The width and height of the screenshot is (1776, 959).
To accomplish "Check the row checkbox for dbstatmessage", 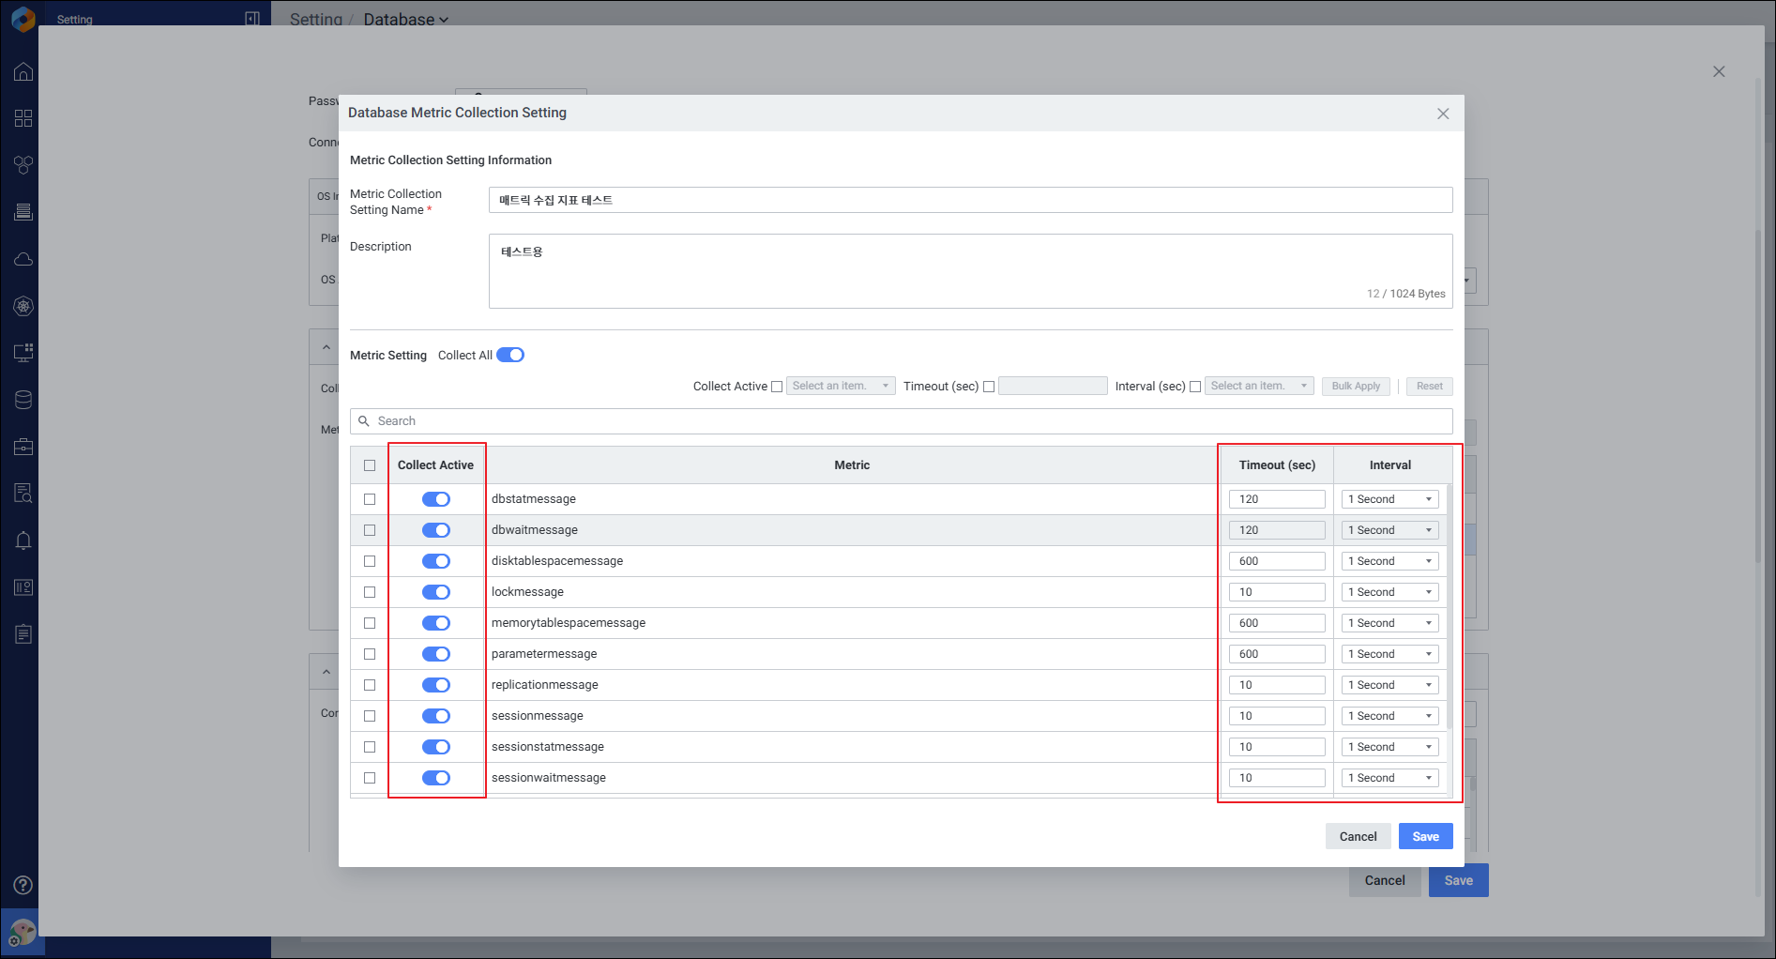I will 370,499.
